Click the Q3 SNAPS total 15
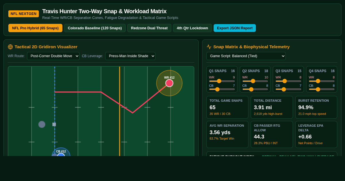This screenshot has height=181, width=345. point(300,71)
